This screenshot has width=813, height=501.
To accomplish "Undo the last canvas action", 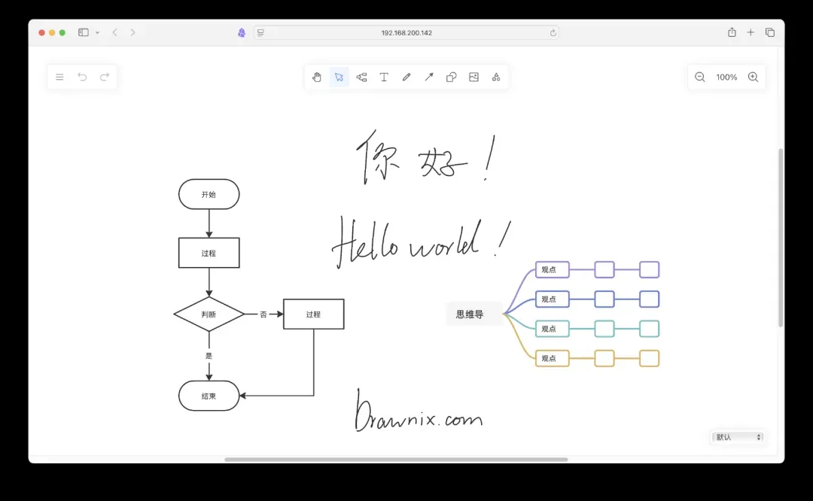I will [x=82, y=77].
